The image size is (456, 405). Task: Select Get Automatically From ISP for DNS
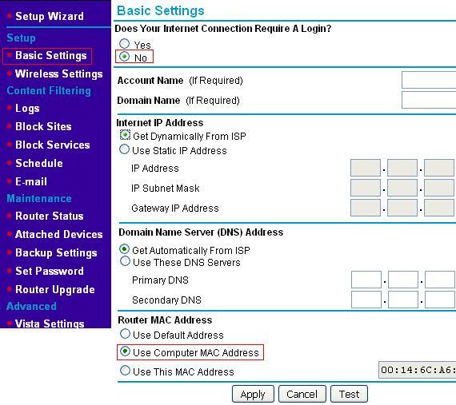tap(125, 249)
